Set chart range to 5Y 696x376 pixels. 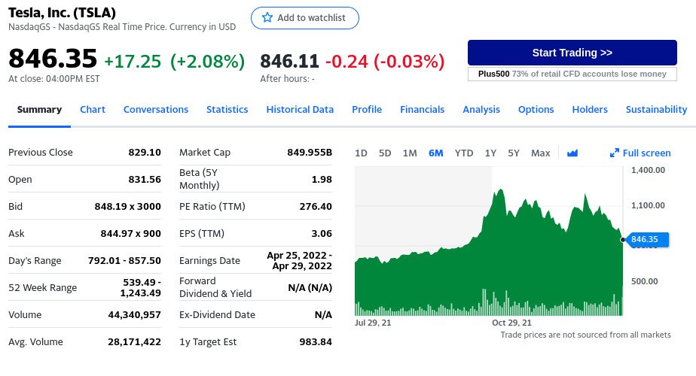click(514, 153)
